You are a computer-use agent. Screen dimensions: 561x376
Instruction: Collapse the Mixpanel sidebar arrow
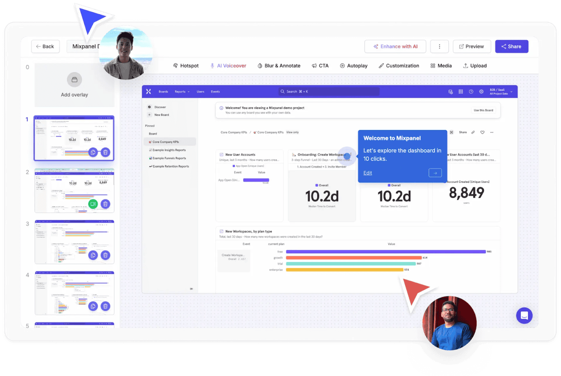[x=192, y=289]
